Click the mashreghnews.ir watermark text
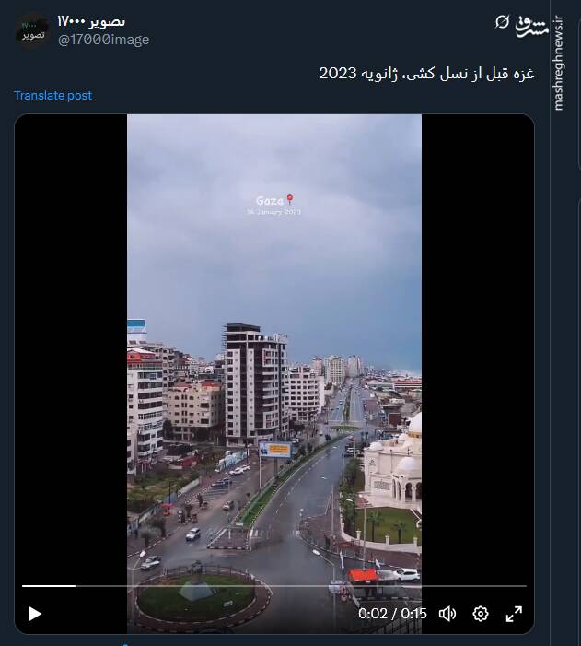The width and height of the screenshot is (581, 646). 558,63
